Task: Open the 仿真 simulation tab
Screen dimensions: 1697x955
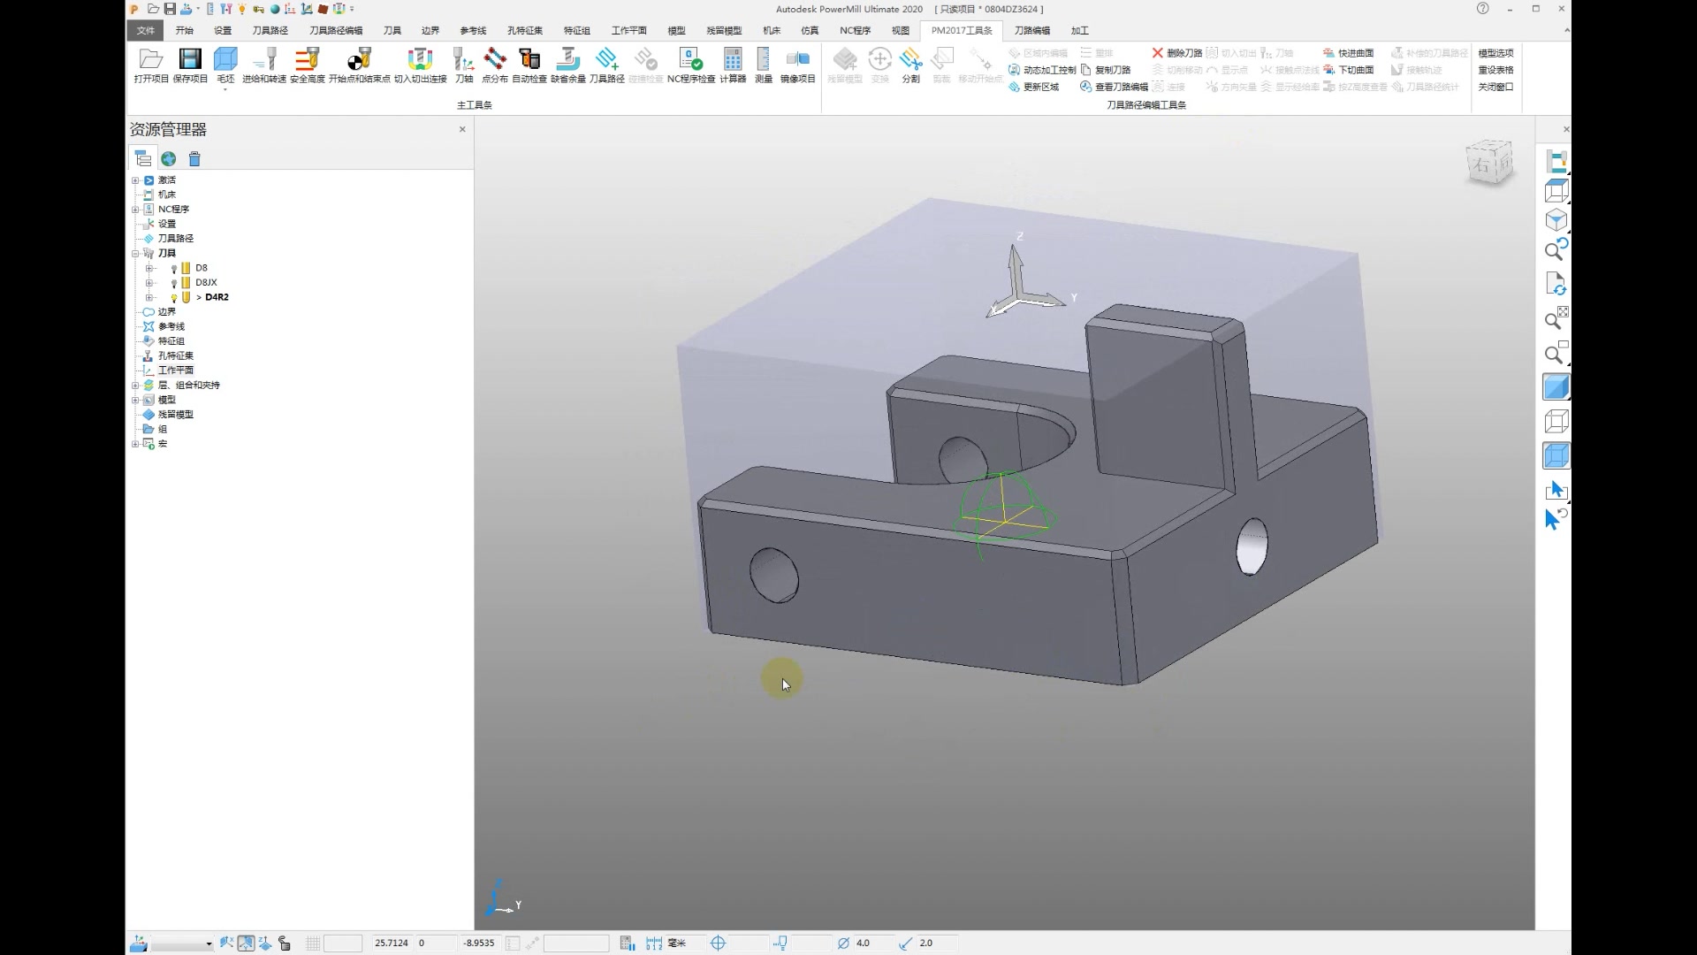Action: point(810,30)
